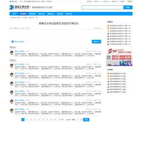Click the 我的评论 section heading
Screen dimensions: 142x142
coord(13,47)
